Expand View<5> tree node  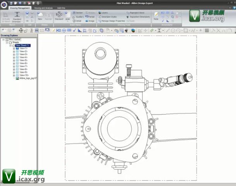14,60
